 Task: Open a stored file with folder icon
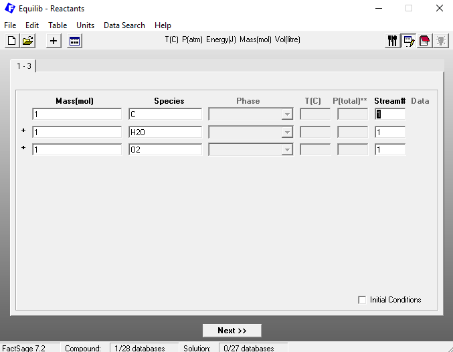point(27,41)
